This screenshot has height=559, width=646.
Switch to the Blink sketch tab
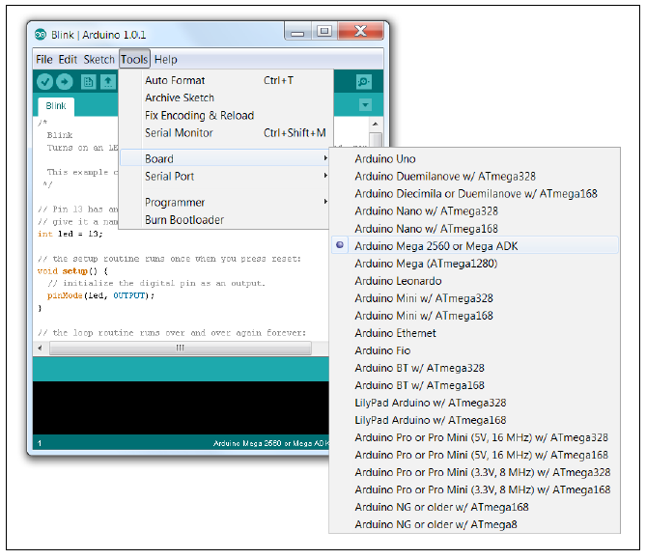[x=56, y=106]
